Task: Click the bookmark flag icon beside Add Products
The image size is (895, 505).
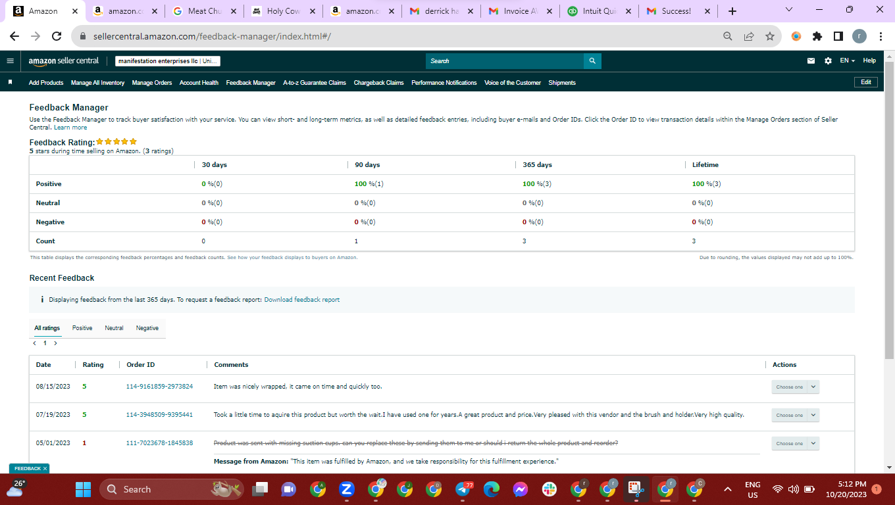Action: pyautogui.click(x=11, y=82)
